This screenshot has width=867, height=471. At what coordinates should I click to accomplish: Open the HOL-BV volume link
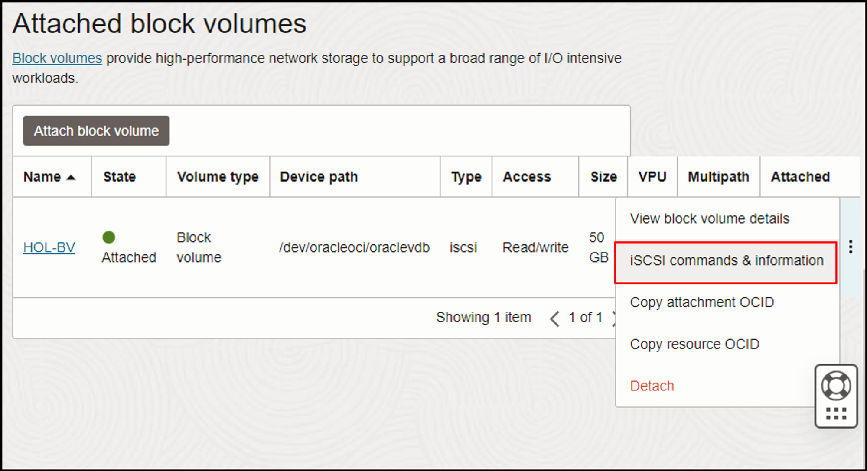pyautogui.click(x=49, y=247)
